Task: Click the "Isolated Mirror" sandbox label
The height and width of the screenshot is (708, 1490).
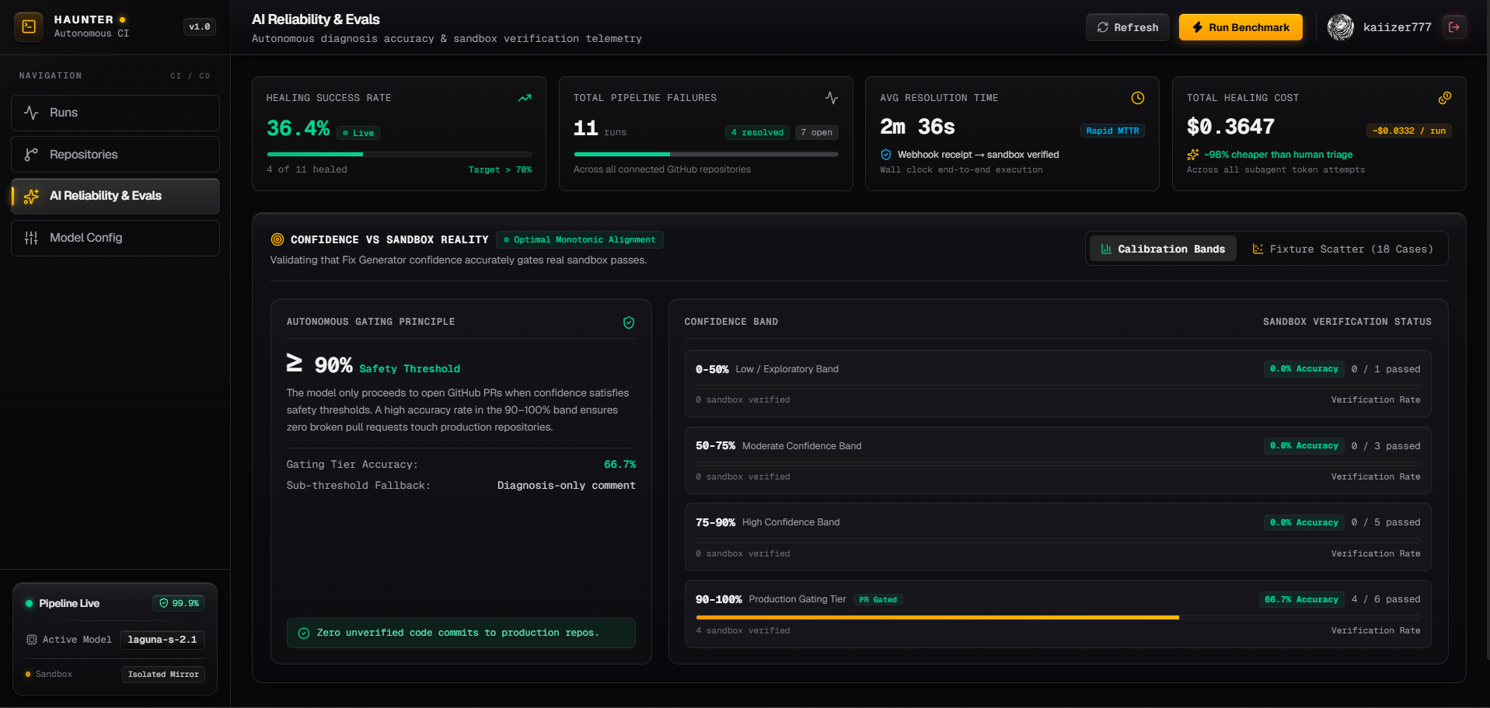Action: pos(163,675)
